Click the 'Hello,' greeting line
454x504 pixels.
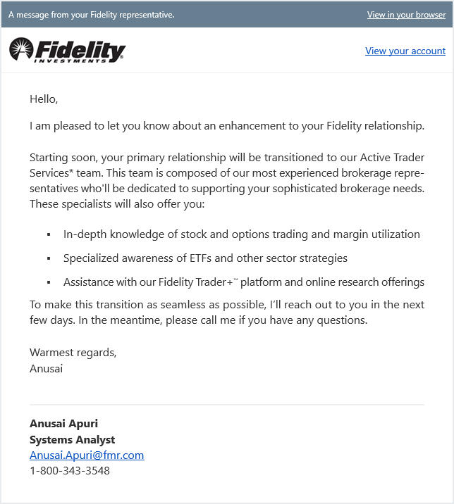click(x=44, y=99)
